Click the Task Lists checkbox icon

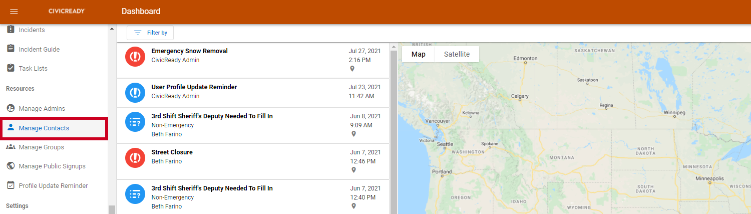[x=11, y=68]
